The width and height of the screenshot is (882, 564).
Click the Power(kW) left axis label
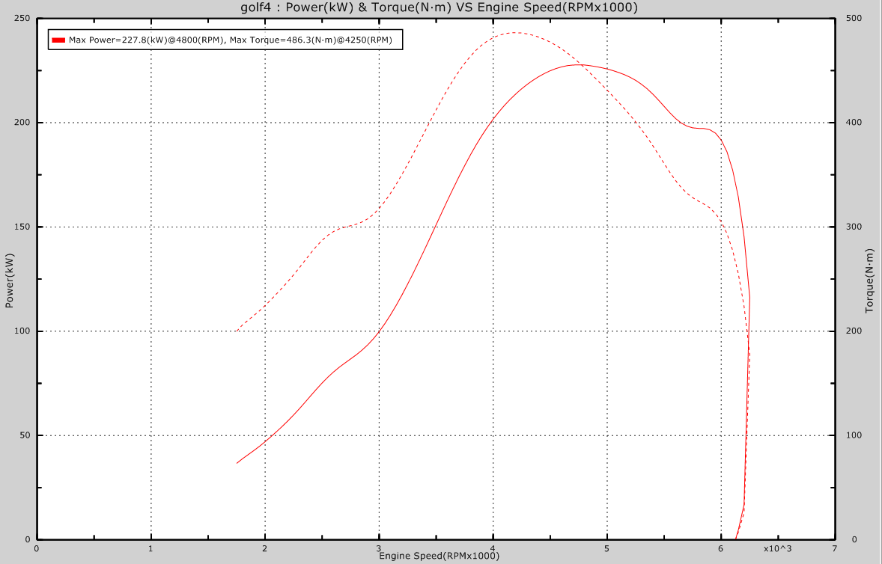click(x=10, y=281)
